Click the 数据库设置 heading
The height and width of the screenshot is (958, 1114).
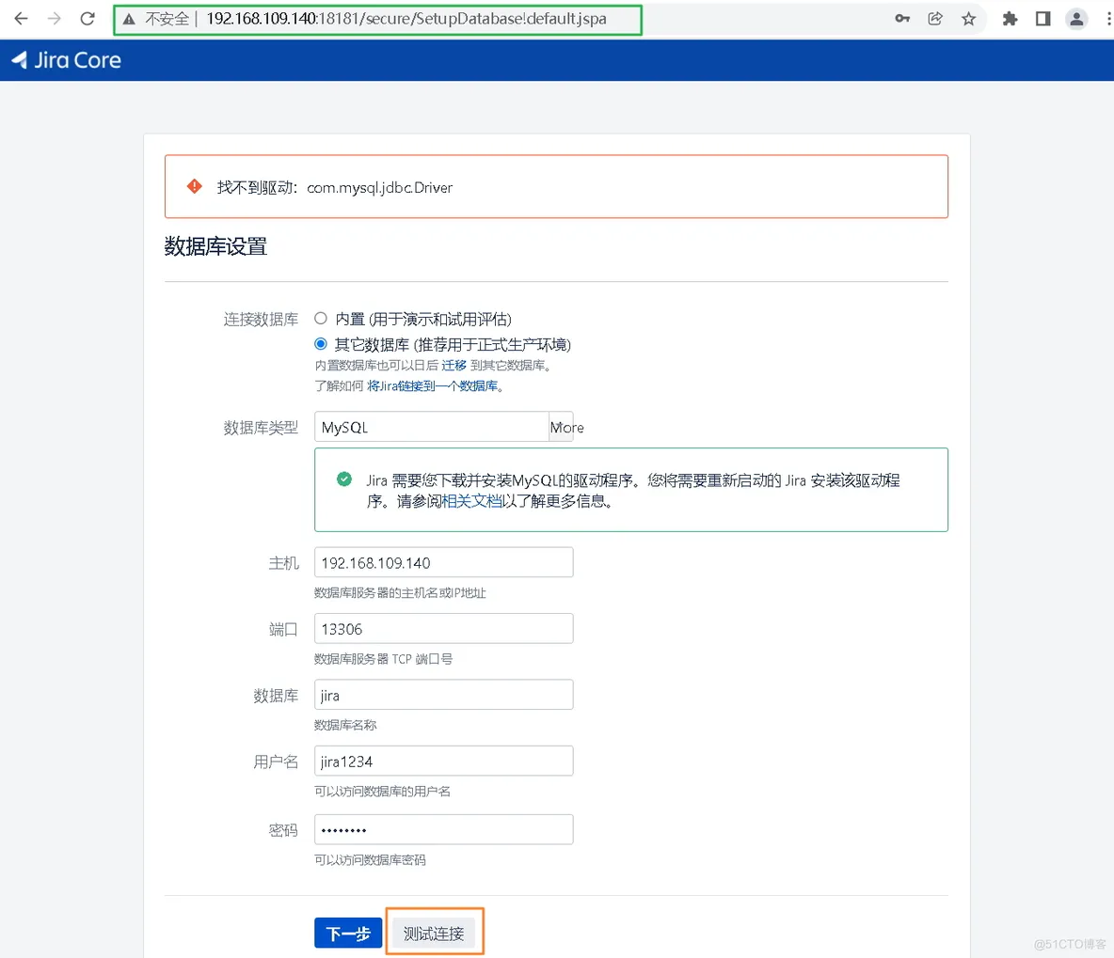point(216,246)
